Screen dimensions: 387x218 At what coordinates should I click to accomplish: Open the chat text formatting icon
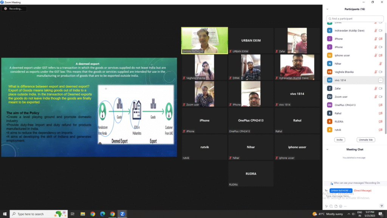coord(326,206)
